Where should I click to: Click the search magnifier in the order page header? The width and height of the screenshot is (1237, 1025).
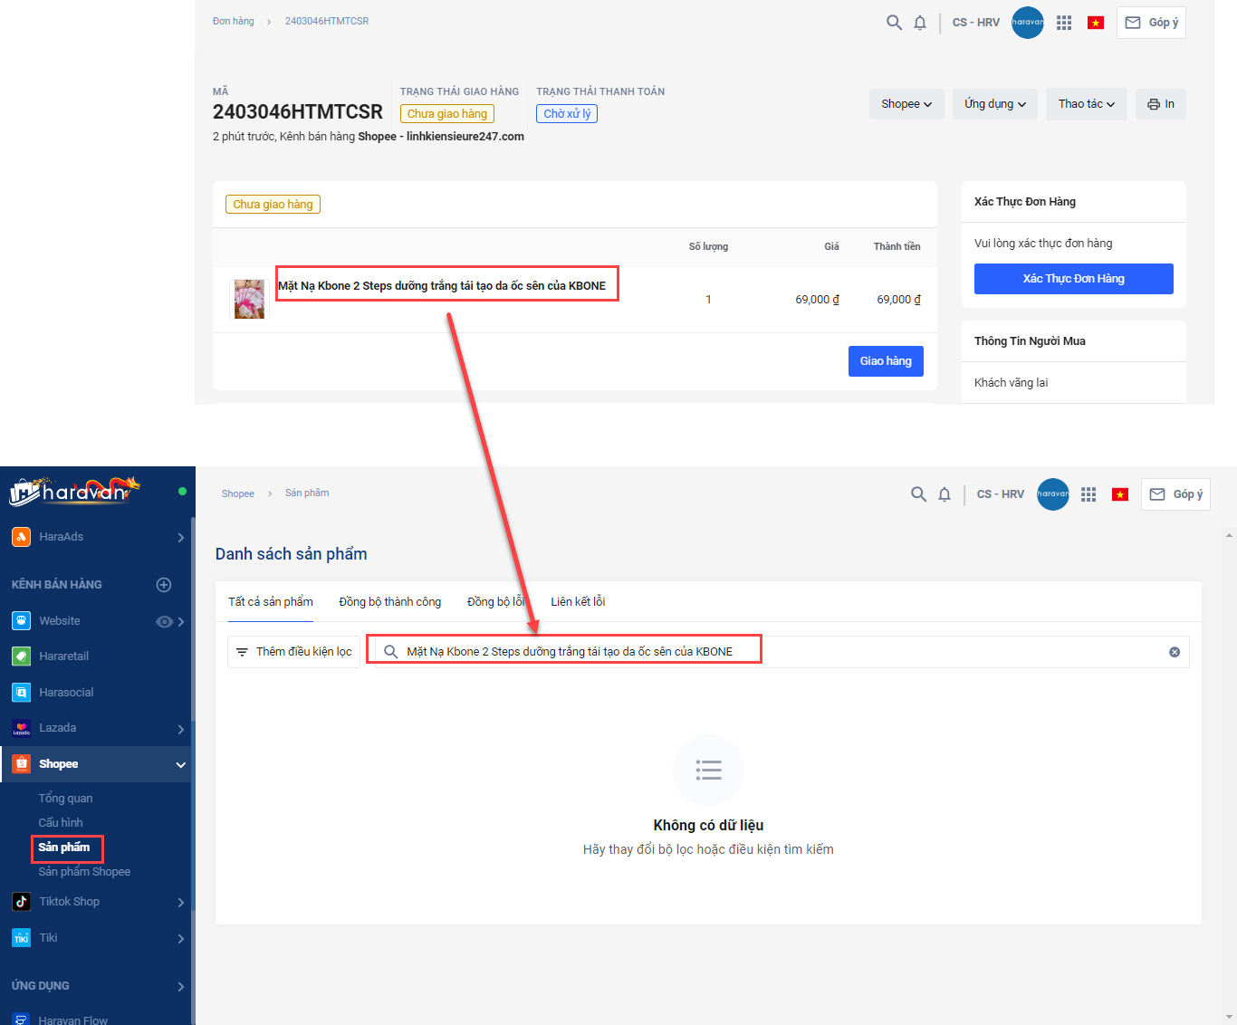[894, 23]
